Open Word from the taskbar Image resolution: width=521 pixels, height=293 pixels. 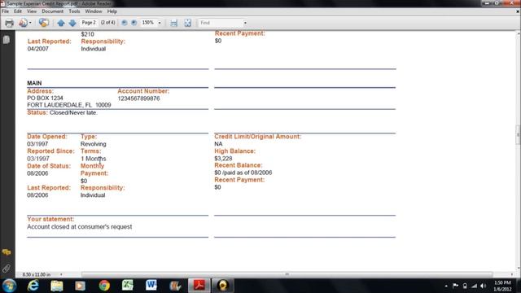tap(151, 286)
